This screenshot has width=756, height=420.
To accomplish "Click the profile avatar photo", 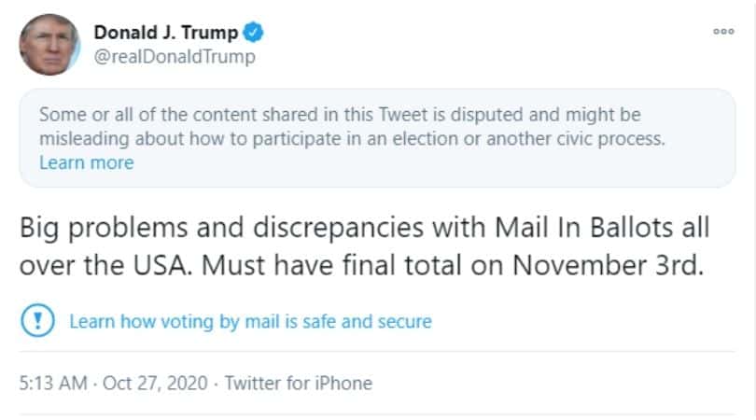I will [49, 45].
